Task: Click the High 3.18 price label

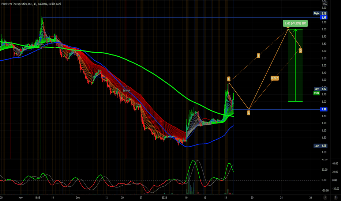Action: point(320,13)
